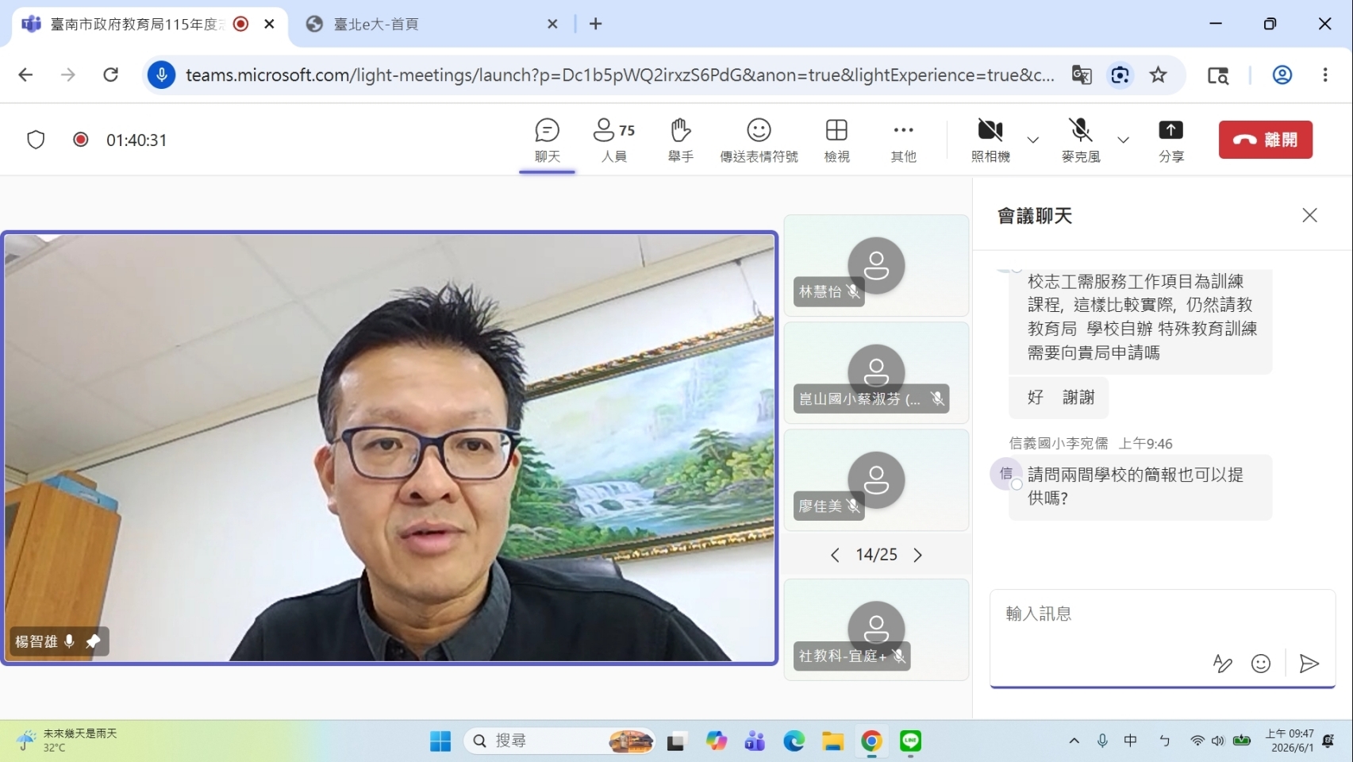This screenshot has width=1353, height=762.
Task: Close the meeting chat panel
Action: [1309, 215]
